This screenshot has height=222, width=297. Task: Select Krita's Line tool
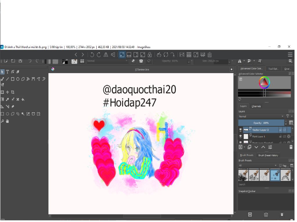pos(7,79)
